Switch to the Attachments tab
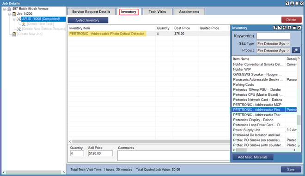 coord(189,12)
